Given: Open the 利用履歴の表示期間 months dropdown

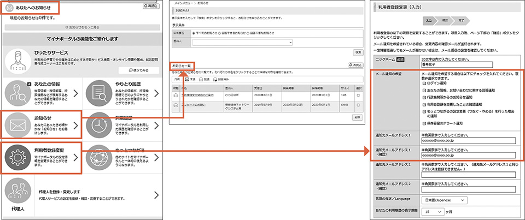Looking at the screenshot, I should click(433, 212).
